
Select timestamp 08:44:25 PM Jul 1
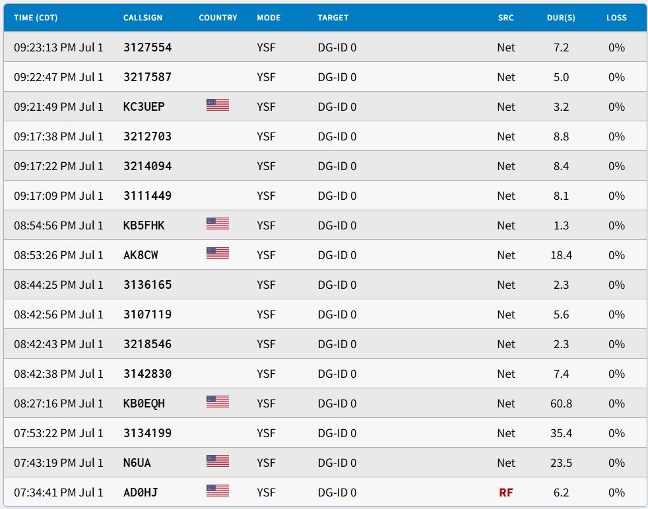pos(58,285)
